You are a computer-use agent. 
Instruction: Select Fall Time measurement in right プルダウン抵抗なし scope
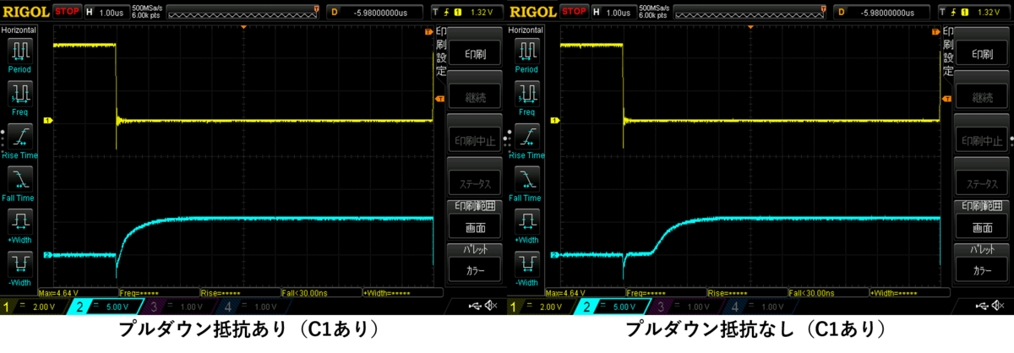click(x=526, y=184)
